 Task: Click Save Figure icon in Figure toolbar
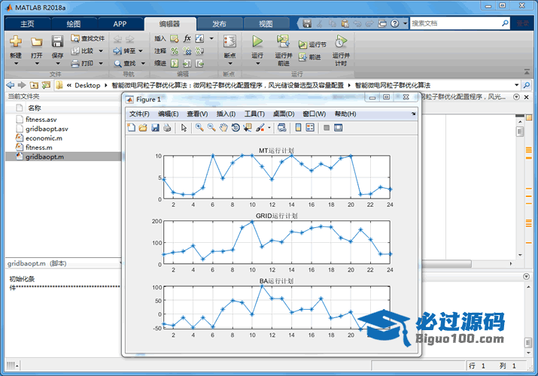pyautogui.click(x=156, y=128)
